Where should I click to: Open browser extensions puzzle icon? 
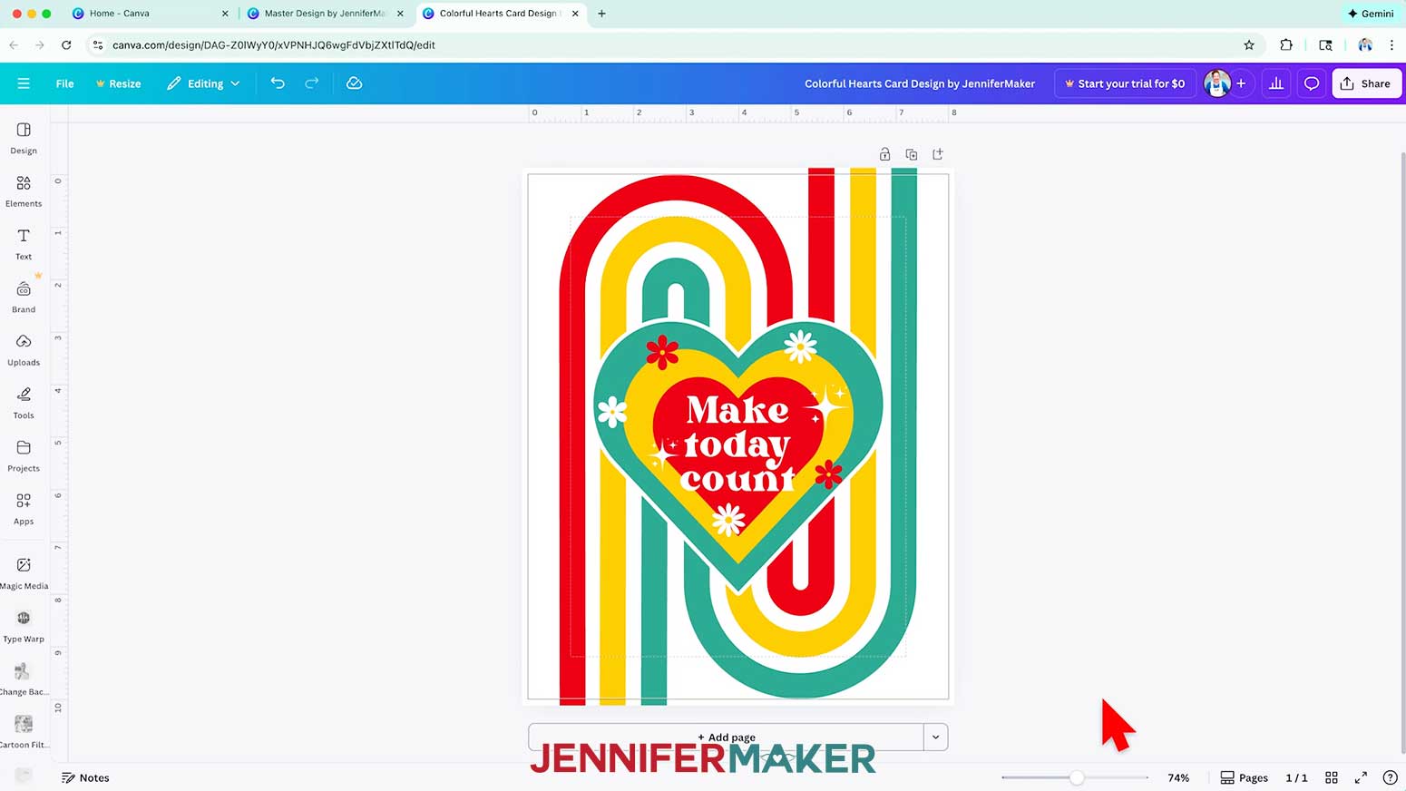point(1286,44)
